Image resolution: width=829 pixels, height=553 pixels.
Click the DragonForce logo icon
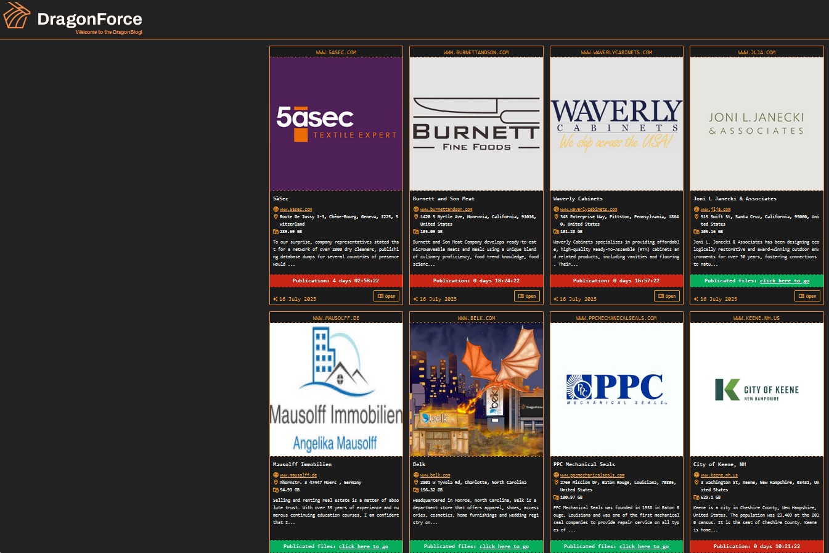pos(17,15)
